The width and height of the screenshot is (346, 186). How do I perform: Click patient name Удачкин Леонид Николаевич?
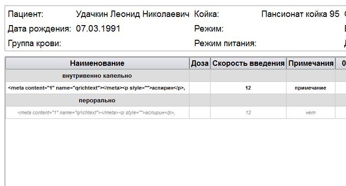[x=132, y=14]
